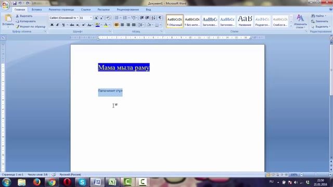Image resolution: width=333 pixels, height=187 pixels.
Task: Toggle paragraph marks ¶ display
Action: 160,18
